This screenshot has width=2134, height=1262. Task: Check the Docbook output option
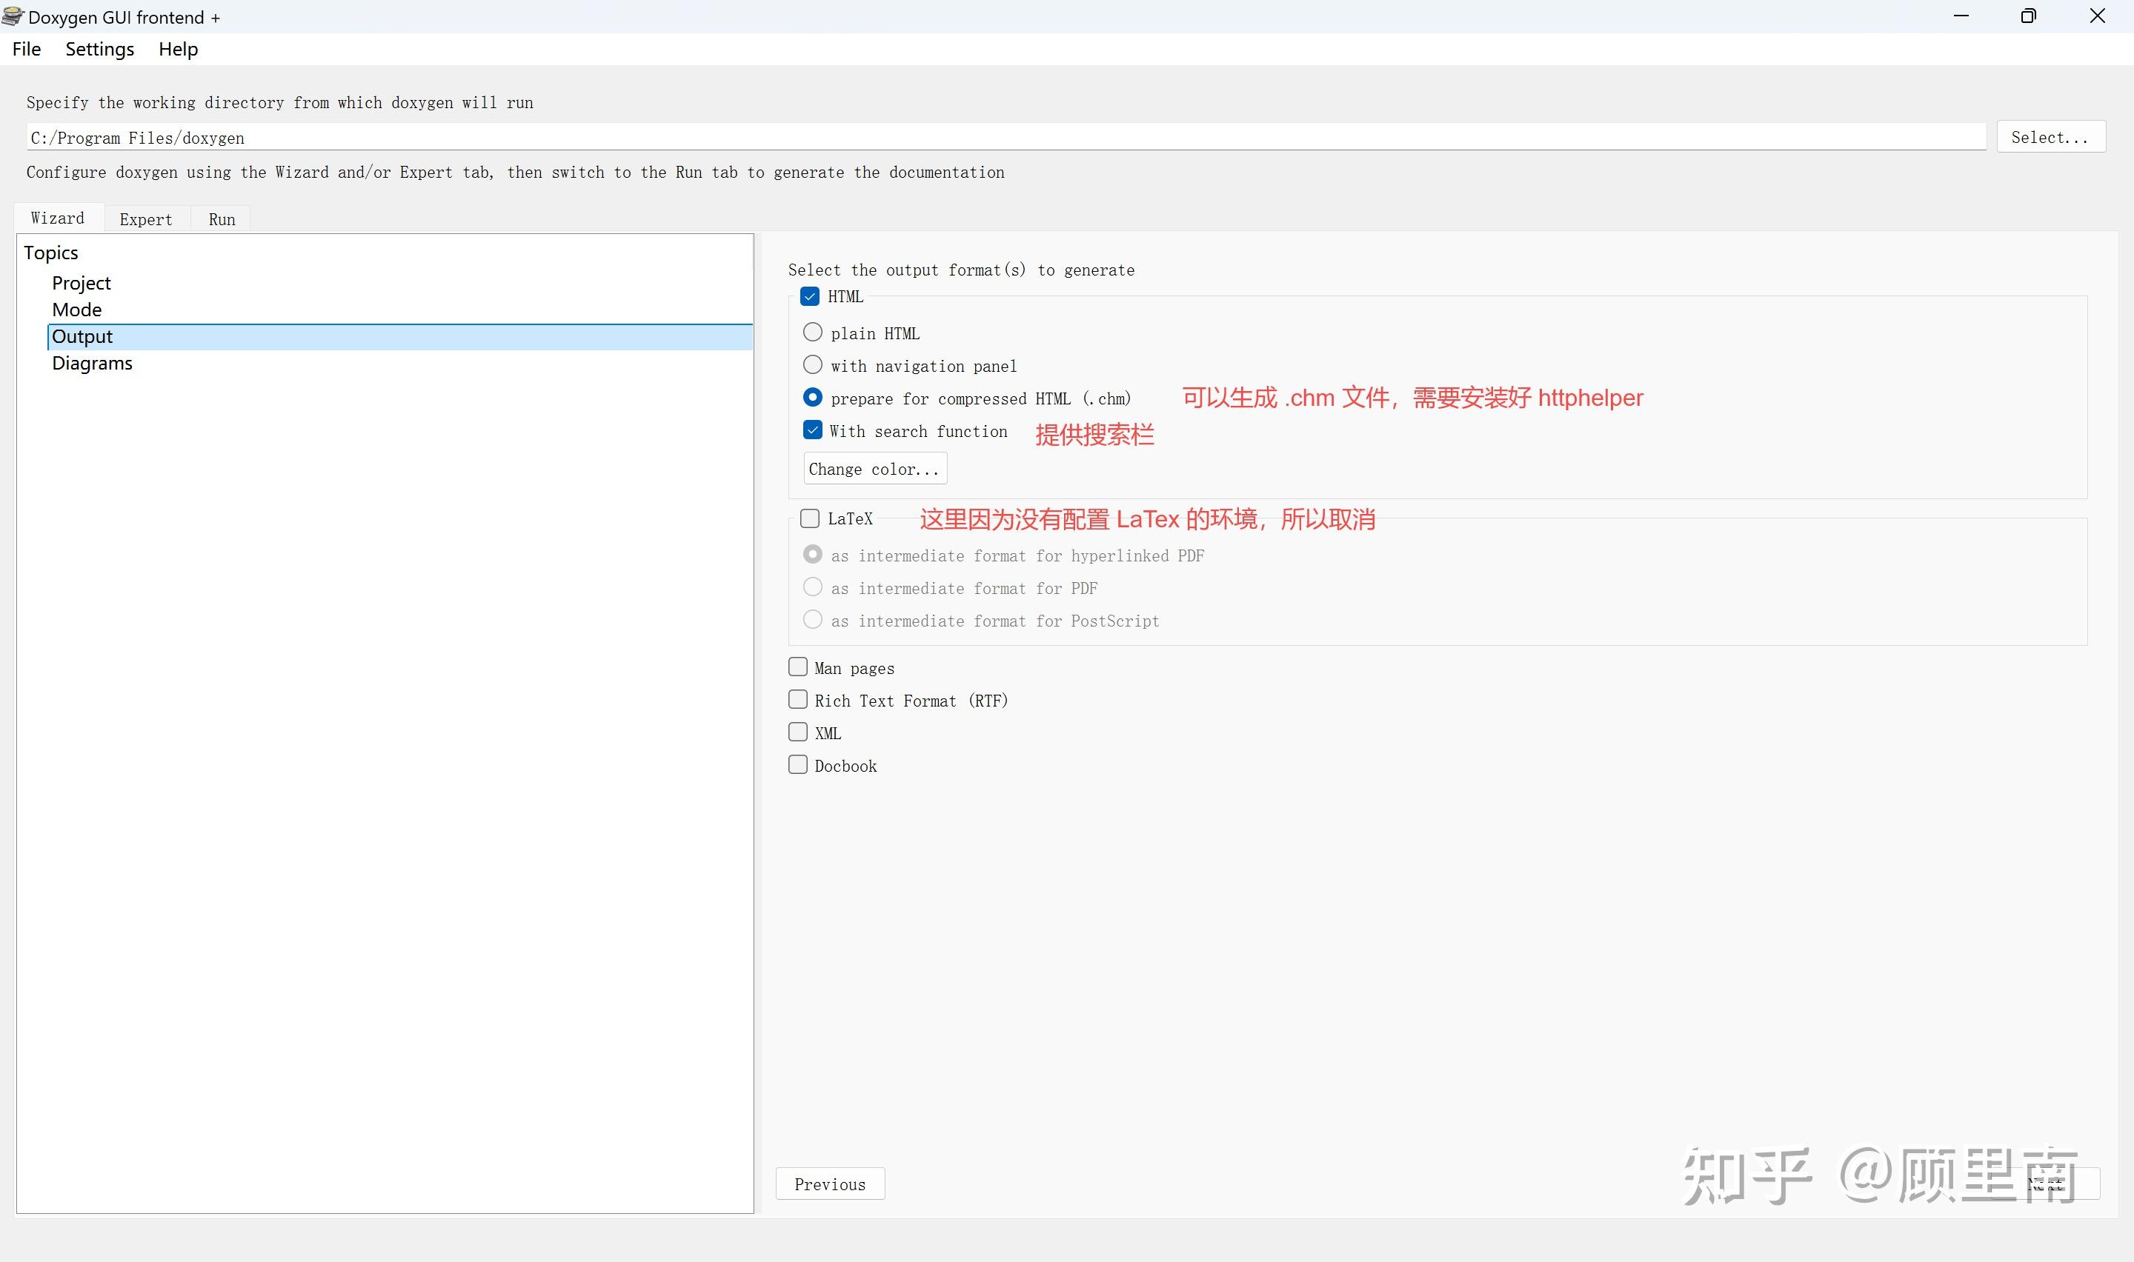tap(798, 764)
